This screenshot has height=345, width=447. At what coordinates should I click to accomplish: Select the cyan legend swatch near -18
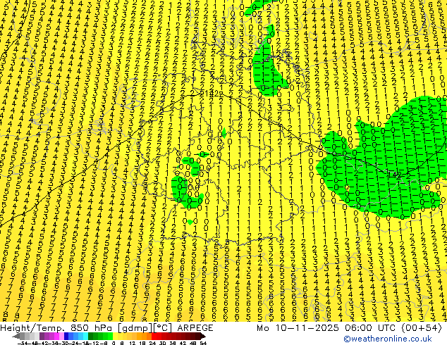click(x=85, y=336)
